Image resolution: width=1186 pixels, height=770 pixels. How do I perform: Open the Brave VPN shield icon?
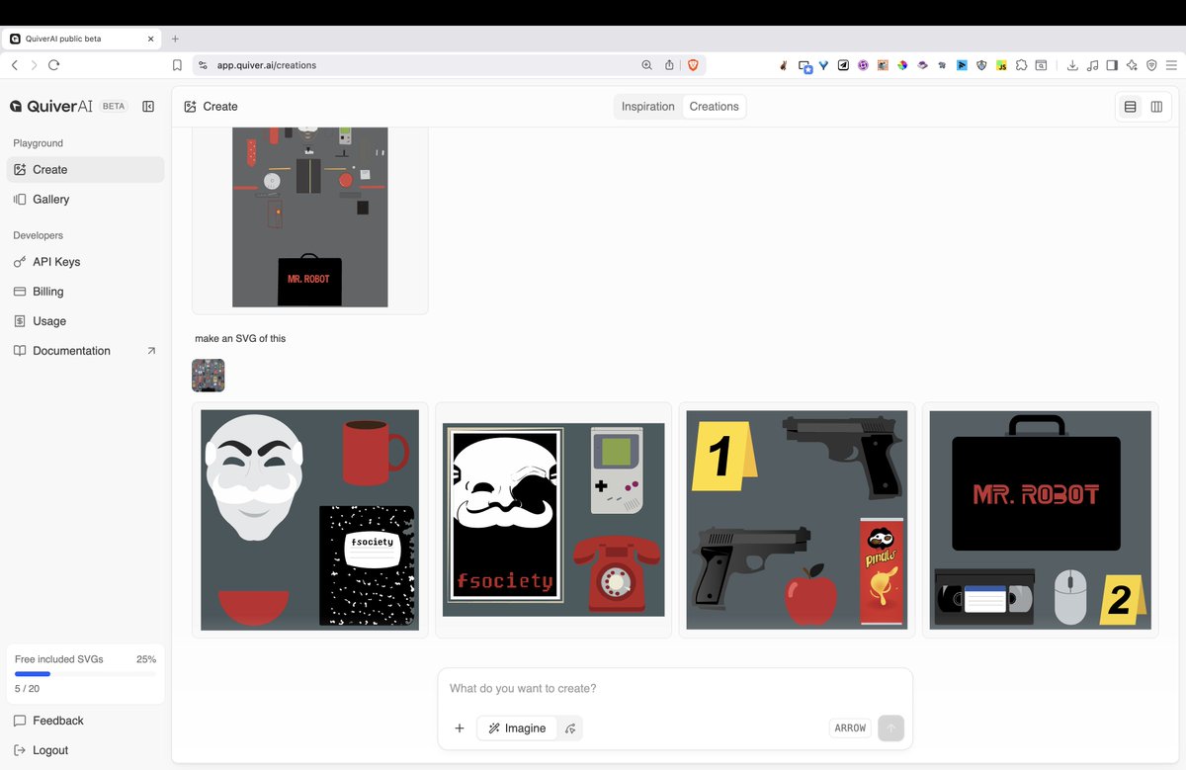pos(1151,65)
